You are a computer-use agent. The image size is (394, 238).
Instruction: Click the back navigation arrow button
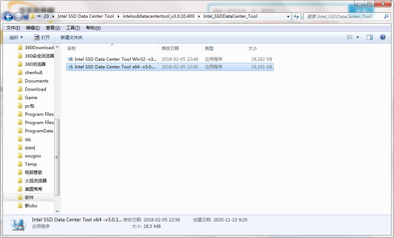(x=8, y=17)
